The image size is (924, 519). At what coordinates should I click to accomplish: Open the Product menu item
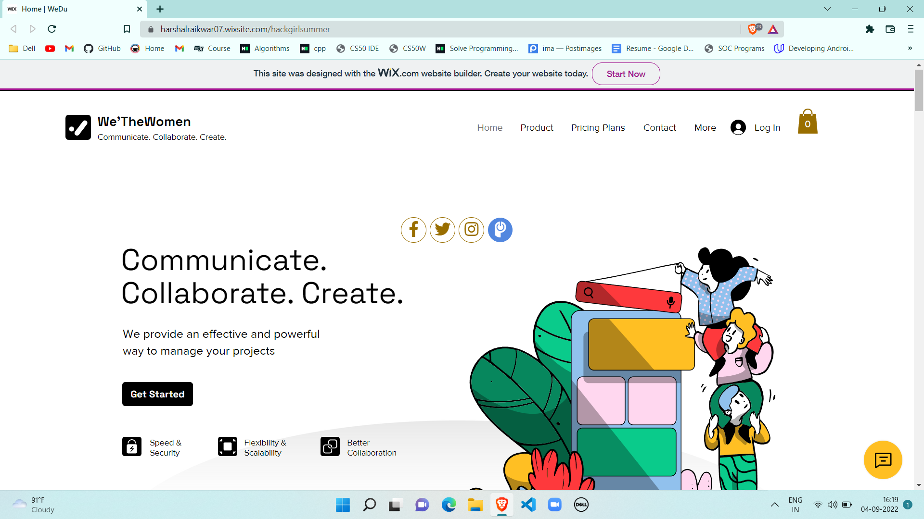(537, 128)
